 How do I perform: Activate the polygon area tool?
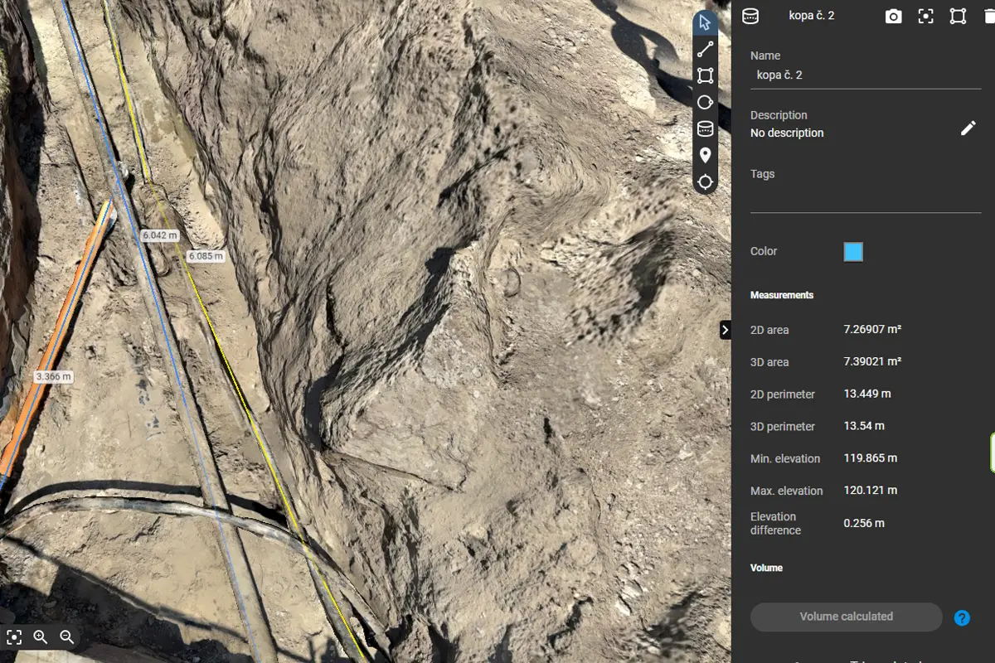click(705, 75)
